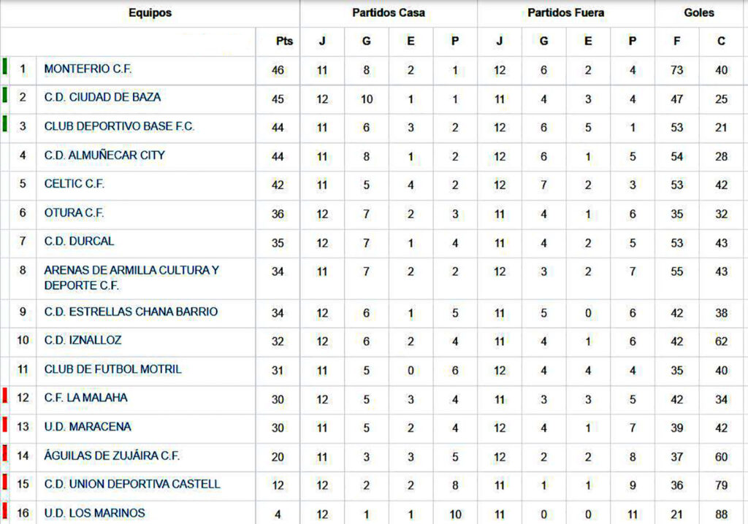Click the Partidos Casa header
The height and width of the screenshot is (524, 748).
[x=388, y=13]
